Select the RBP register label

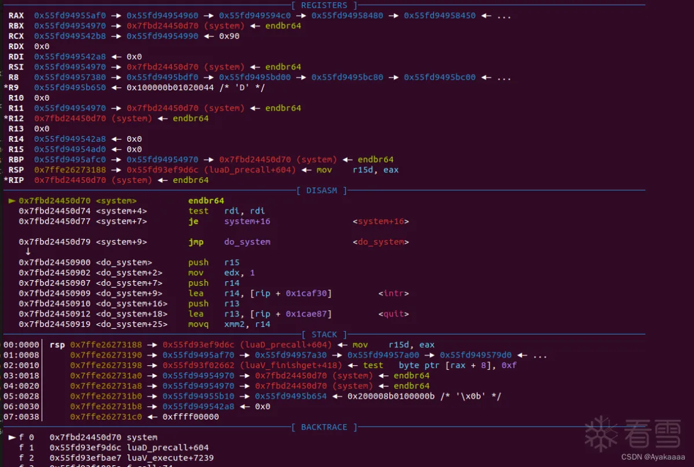(x=16, y=160)
